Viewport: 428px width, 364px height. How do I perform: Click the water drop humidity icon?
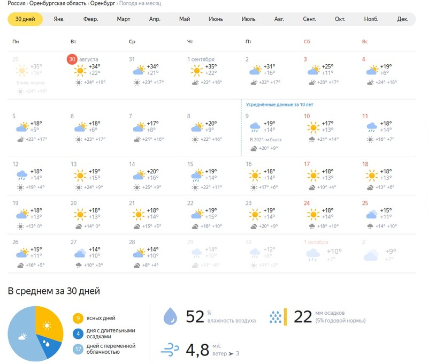pyautogui.click(x=171, y=316)
